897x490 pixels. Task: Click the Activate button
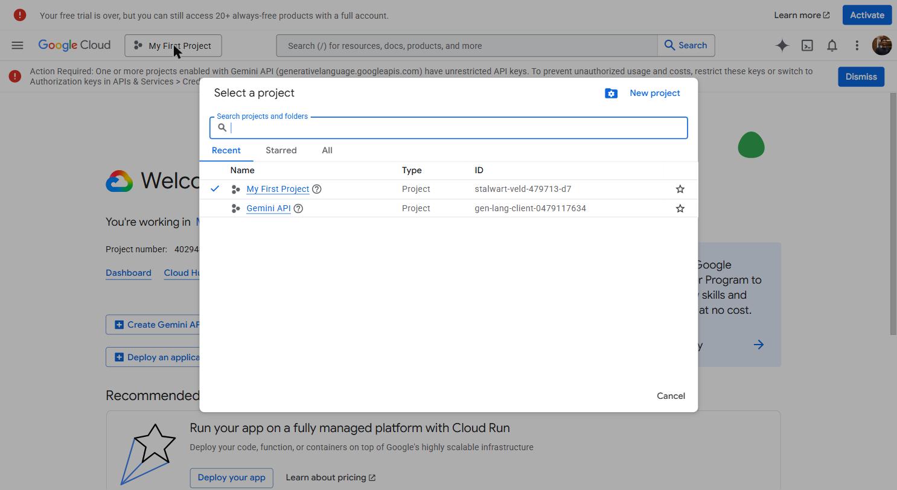tap(867, 15)
